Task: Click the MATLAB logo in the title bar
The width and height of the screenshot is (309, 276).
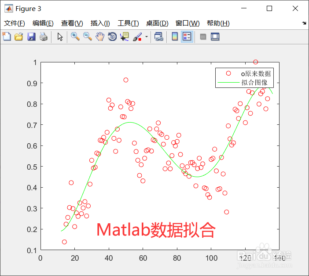Action: click(9, 8)
